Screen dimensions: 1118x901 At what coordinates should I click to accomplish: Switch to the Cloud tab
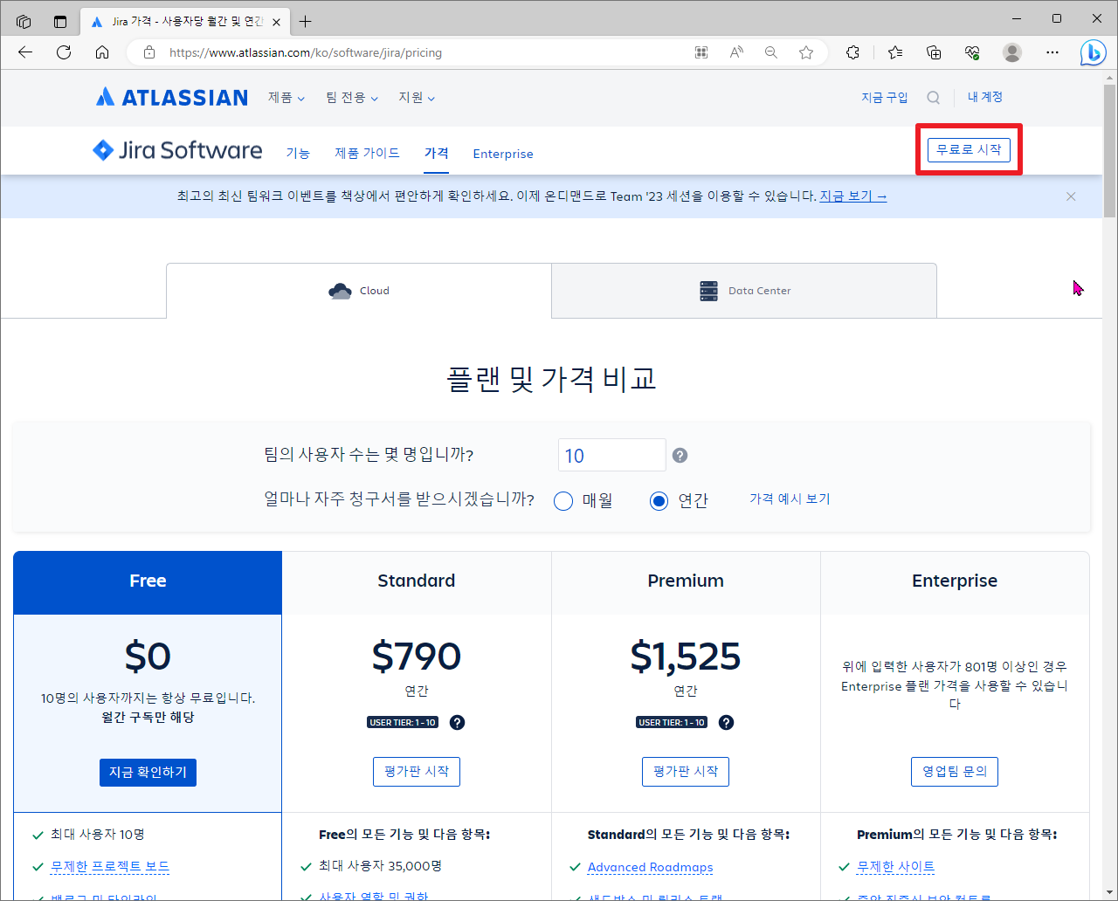359,291
